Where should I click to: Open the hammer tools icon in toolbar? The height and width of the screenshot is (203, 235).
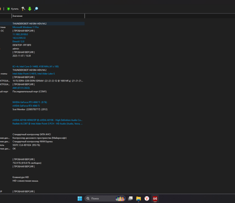click(x=23, y=9)
